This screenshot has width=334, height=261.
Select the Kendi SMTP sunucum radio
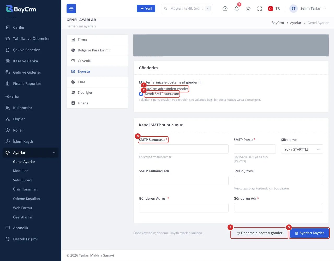coord(141,94)
